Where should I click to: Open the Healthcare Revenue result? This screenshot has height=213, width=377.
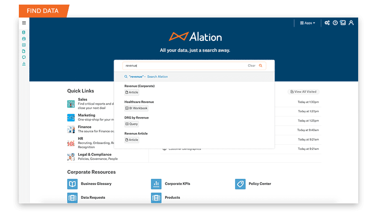coord(139,102)
